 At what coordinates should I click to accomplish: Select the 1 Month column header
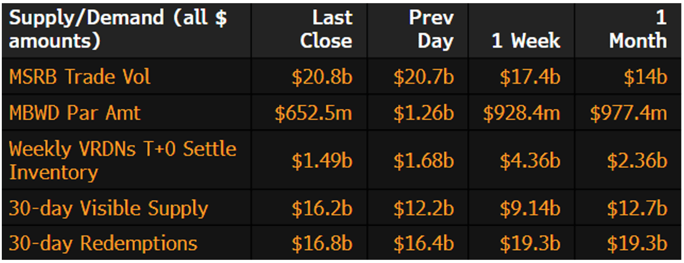tap(638, 29)
